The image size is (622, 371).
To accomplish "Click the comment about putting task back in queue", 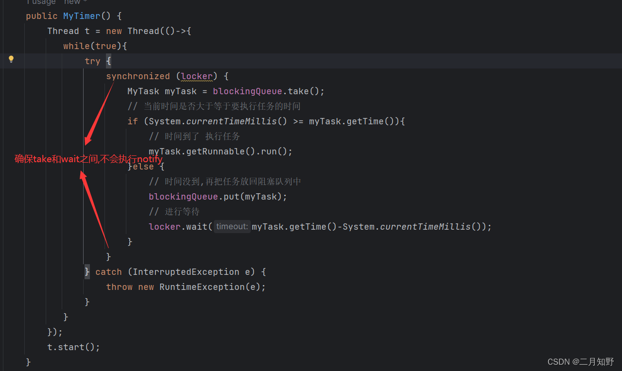I will point(225,181).
